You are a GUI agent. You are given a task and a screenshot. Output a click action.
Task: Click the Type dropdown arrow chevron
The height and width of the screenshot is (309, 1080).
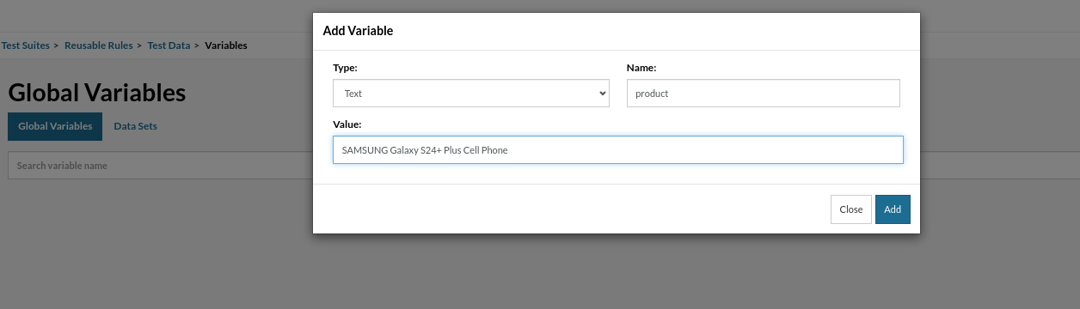(x=602, y=94)
